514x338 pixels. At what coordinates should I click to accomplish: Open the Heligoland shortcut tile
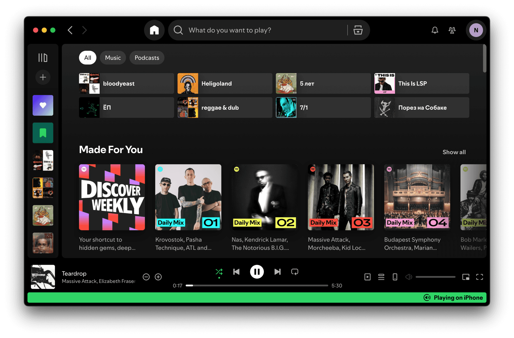(225, 83)
